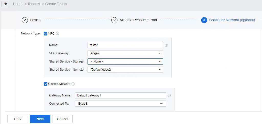Click info icon beside Gateway Name field
Screen dimensions: 262x124
(169, 95)
